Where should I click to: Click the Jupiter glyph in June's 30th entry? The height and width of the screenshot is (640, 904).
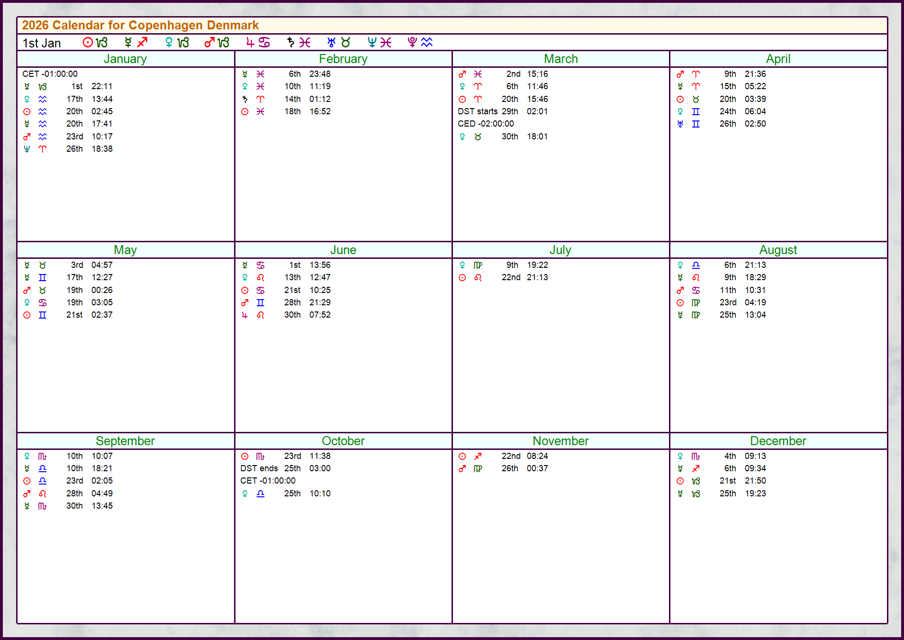tap(245, 315)
